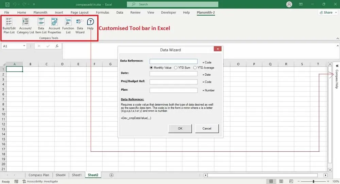Adjust the zoom slider handle
The height and width of the screenshot is (184, 340).
[313, 181]
